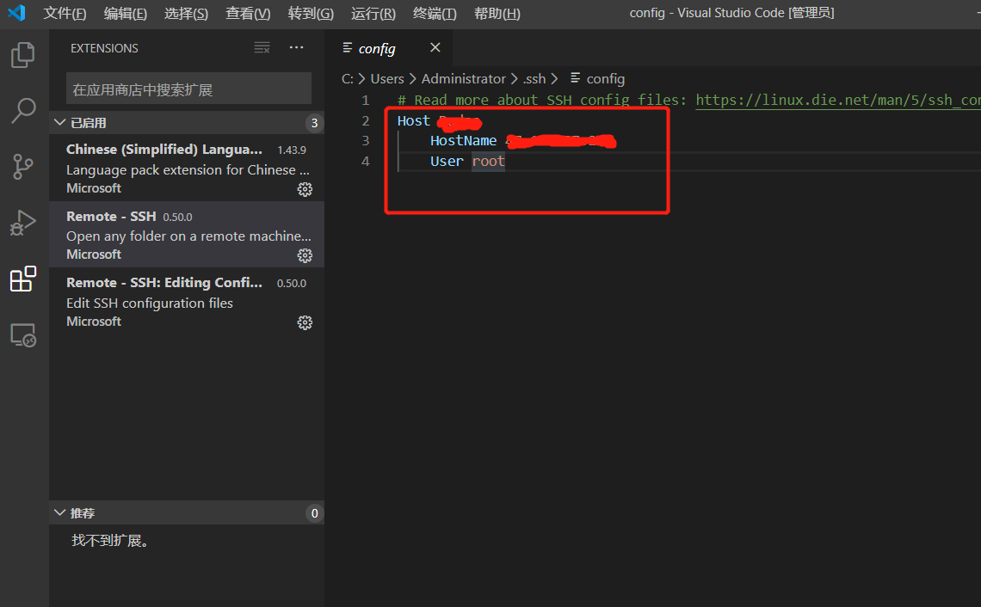Open the 终端(T) menu
Image resolution: width=981 pixels, height=607 pixels.
coord(435,13)
